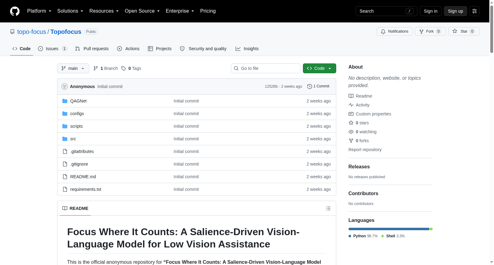Click the README.md file icon

tap(65, 177)
